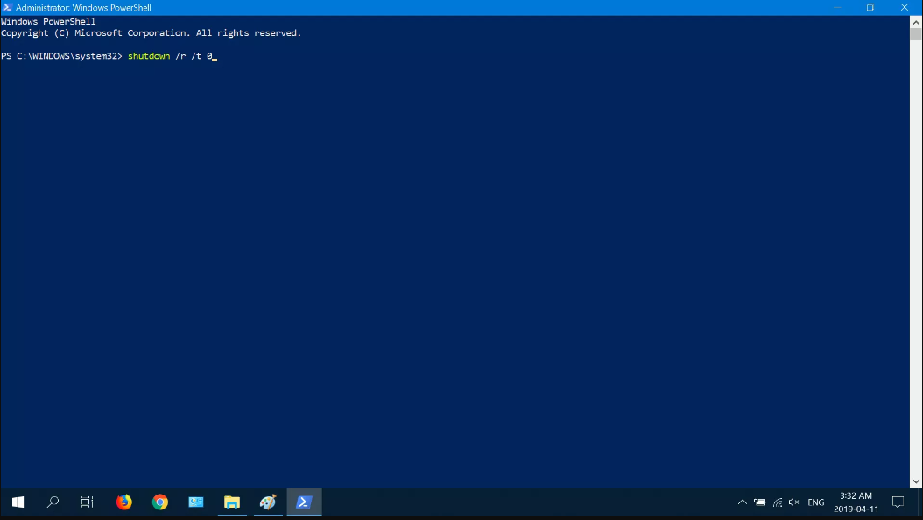
Task: Click the muted volume tray icon
Action: click(794, 502)
